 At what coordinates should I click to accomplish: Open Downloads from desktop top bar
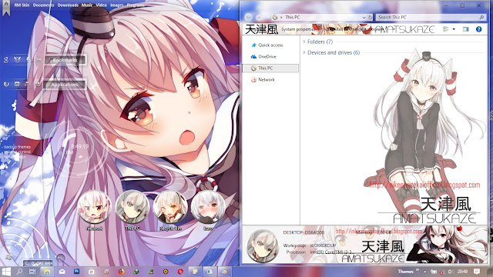[69, 5]
